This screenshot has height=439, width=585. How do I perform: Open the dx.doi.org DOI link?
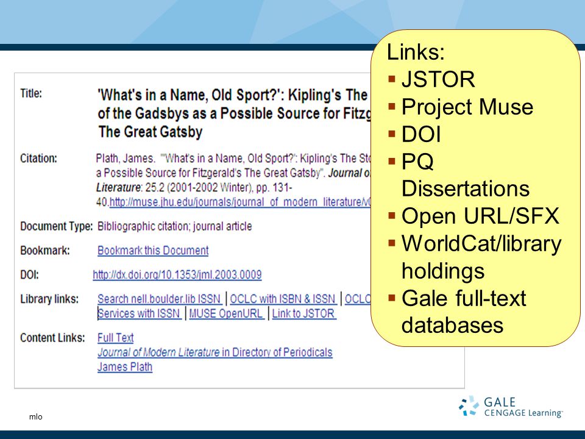pyautogui.click(x=177, y=275)
